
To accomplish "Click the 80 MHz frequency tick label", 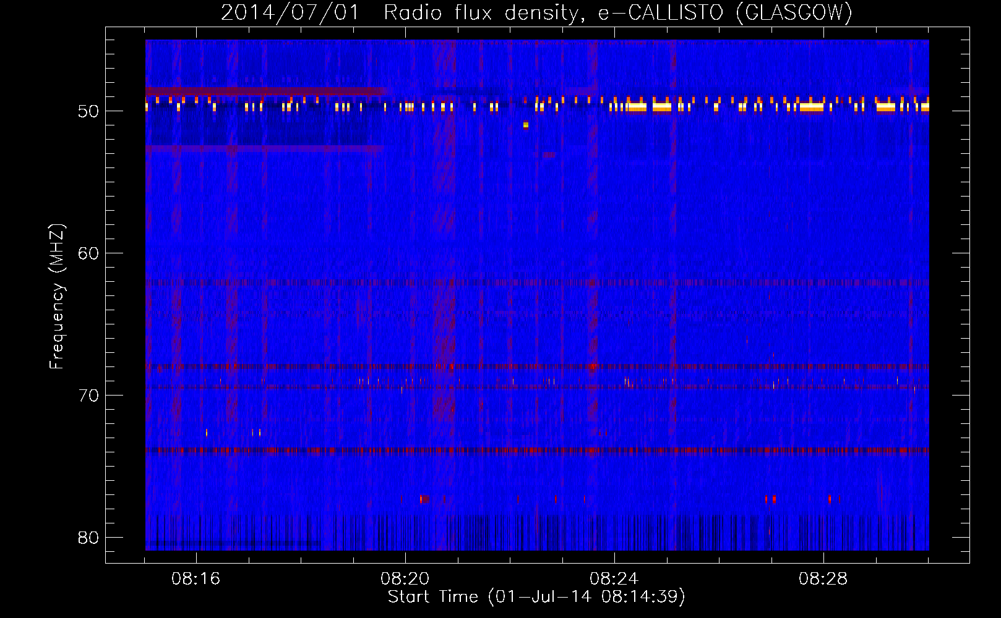I will pos(88,538).
